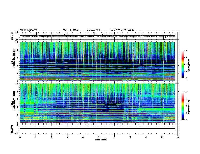Click time axis tick label "8"
Image resolution: width=200 pixels, height=154 pixels.
[x=146, y=137]
